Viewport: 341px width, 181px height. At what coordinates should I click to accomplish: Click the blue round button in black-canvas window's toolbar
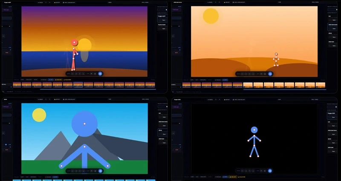270,171
